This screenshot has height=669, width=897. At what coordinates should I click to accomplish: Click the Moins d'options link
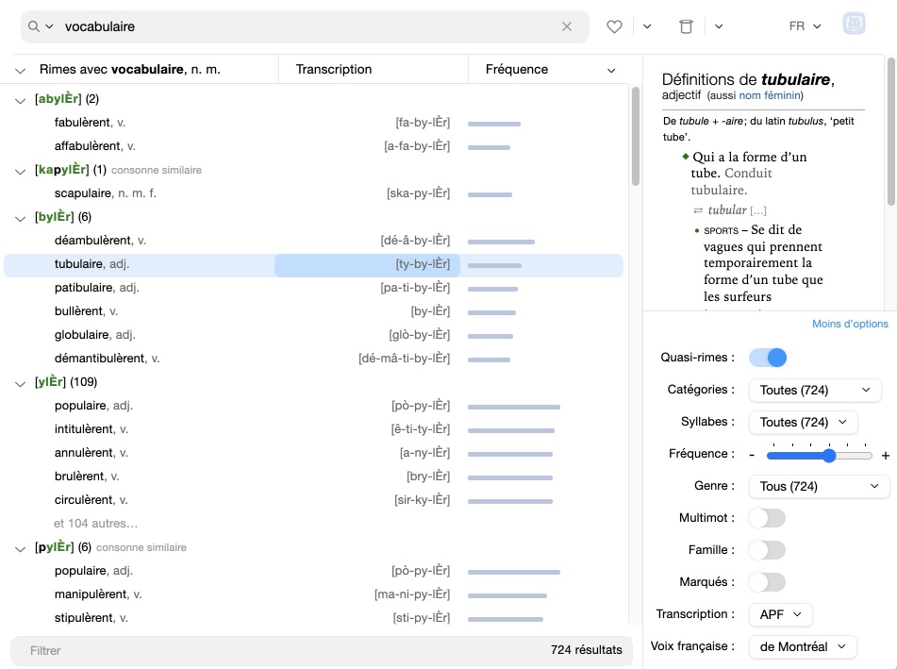tap(850, 325)
